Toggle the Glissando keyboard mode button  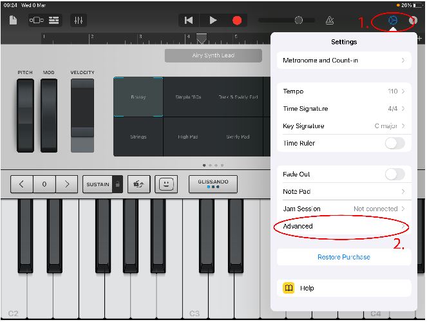pyautogui.click(x=213, y=184)
